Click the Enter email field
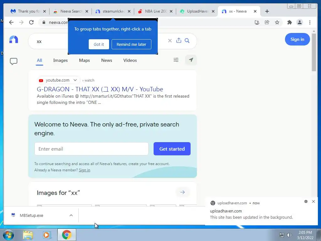 (x=91, y=149)
